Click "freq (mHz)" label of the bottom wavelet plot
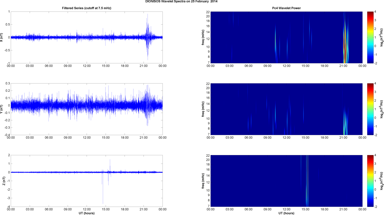The width and height of the screenshot is (384, 215). tap(203, 181)
